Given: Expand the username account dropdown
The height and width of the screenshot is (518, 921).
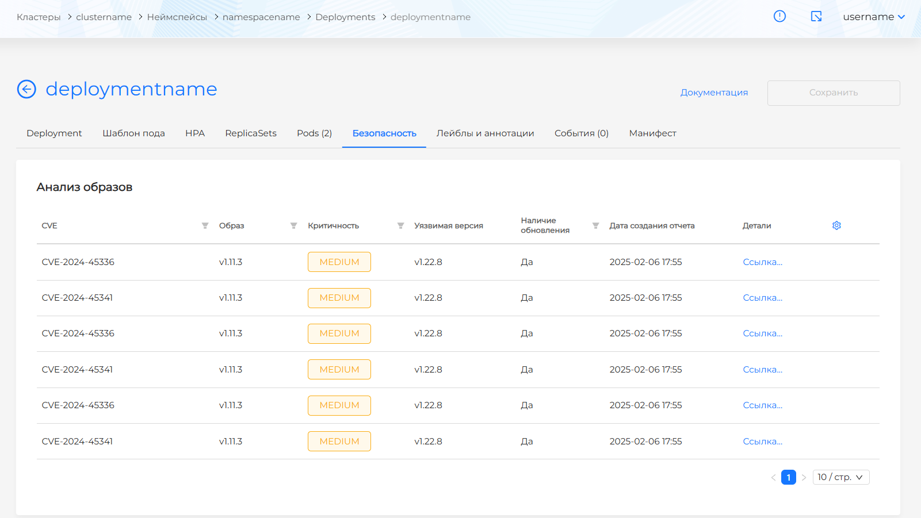Looking at the screenshot, I should coord(873,17).
